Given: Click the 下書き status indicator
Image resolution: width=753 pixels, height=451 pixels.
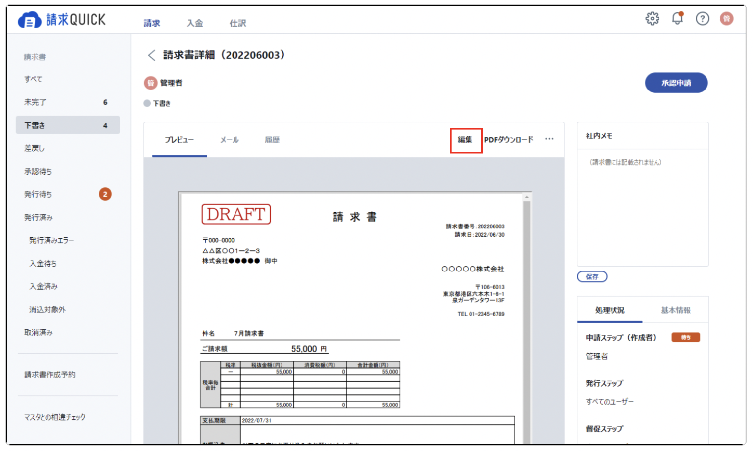Looking at the screenshot, I should point(157,103).
